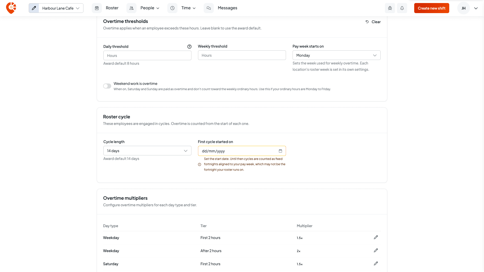Click the pencil edit icon beside Harbour Lane Cafe

(34, 8)
